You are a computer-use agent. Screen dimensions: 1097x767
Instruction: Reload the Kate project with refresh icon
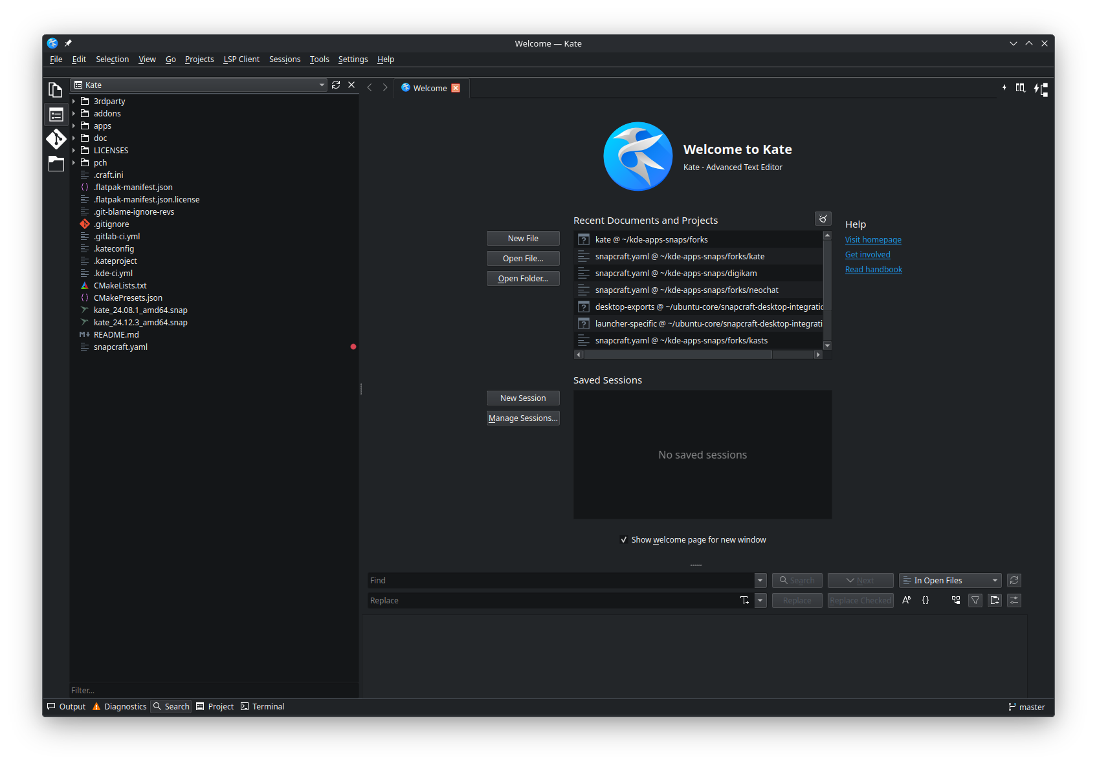pos(336,85)
